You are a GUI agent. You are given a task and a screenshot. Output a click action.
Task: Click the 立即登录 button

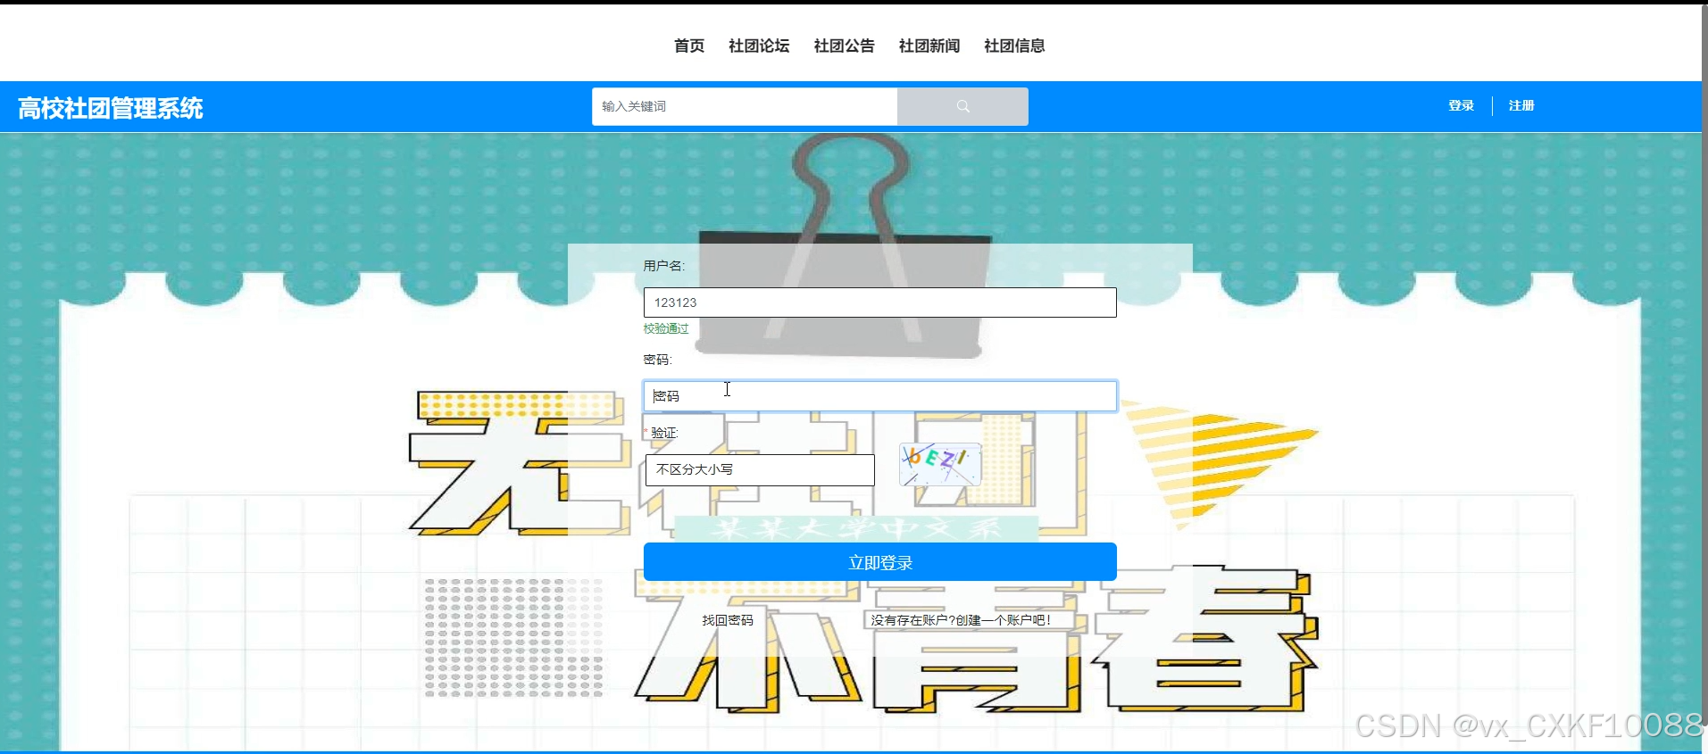pos(879,562)
